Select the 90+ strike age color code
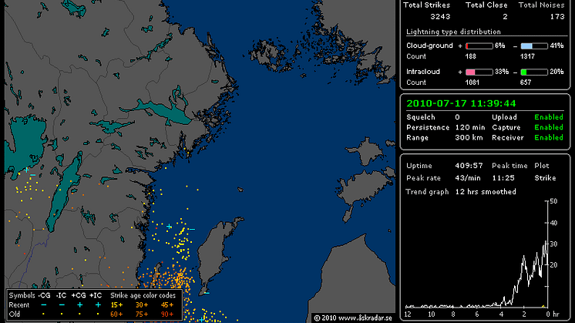 tap(167, 314)
